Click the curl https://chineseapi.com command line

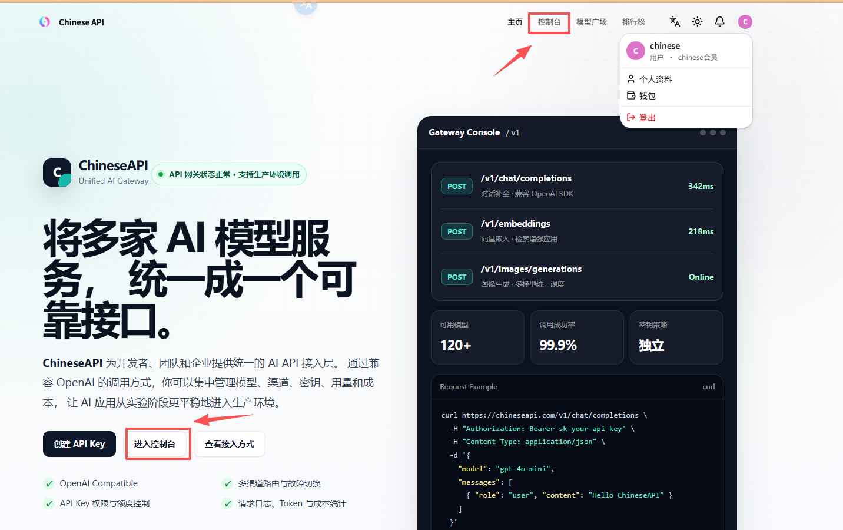click(x=544, y=415)
